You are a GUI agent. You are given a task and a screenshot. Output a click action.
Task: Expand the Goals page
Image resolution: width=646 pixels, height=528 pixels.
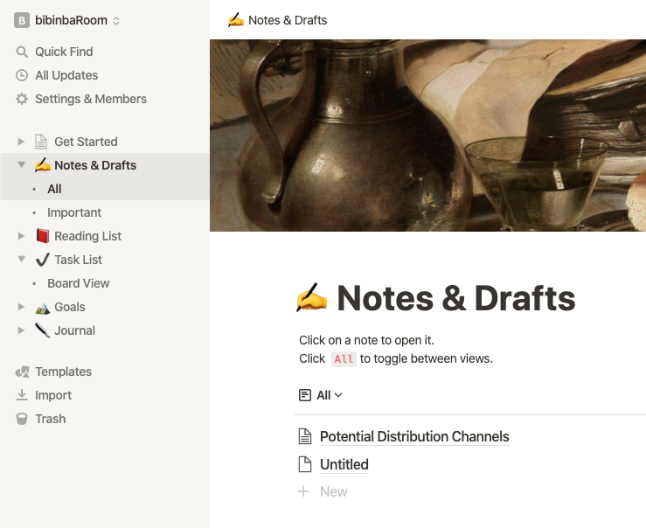pyautogui.click(x=21, y=307)
